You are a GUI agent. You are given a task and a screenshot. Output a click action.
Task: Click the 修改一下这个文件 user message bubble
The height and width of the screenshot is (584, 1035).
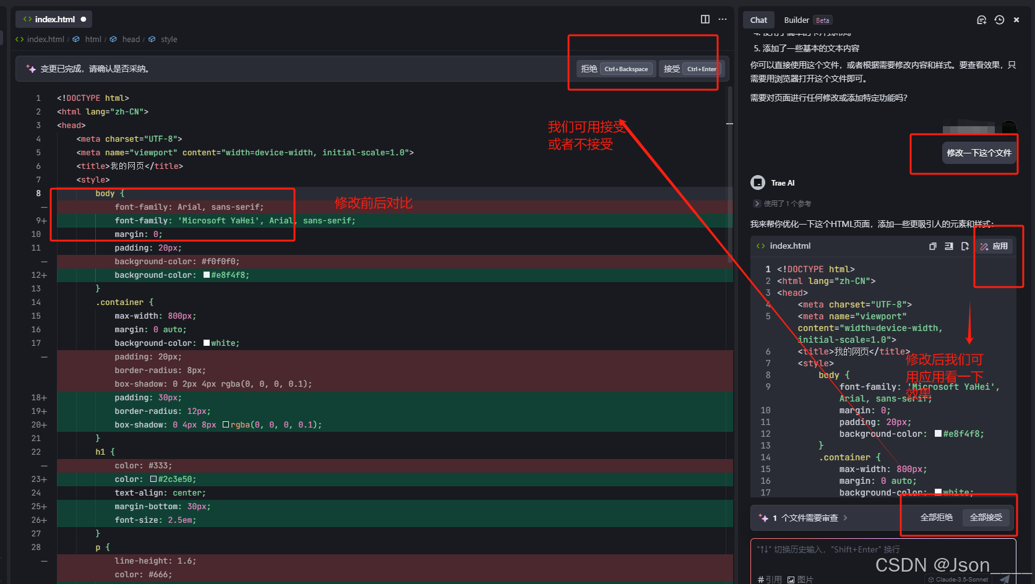click(x=979, y=153)
